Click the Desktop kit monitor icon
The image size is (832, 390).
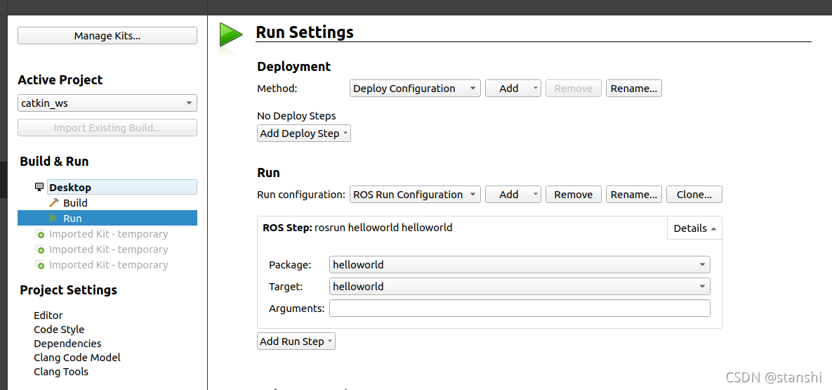coord(39,187)
